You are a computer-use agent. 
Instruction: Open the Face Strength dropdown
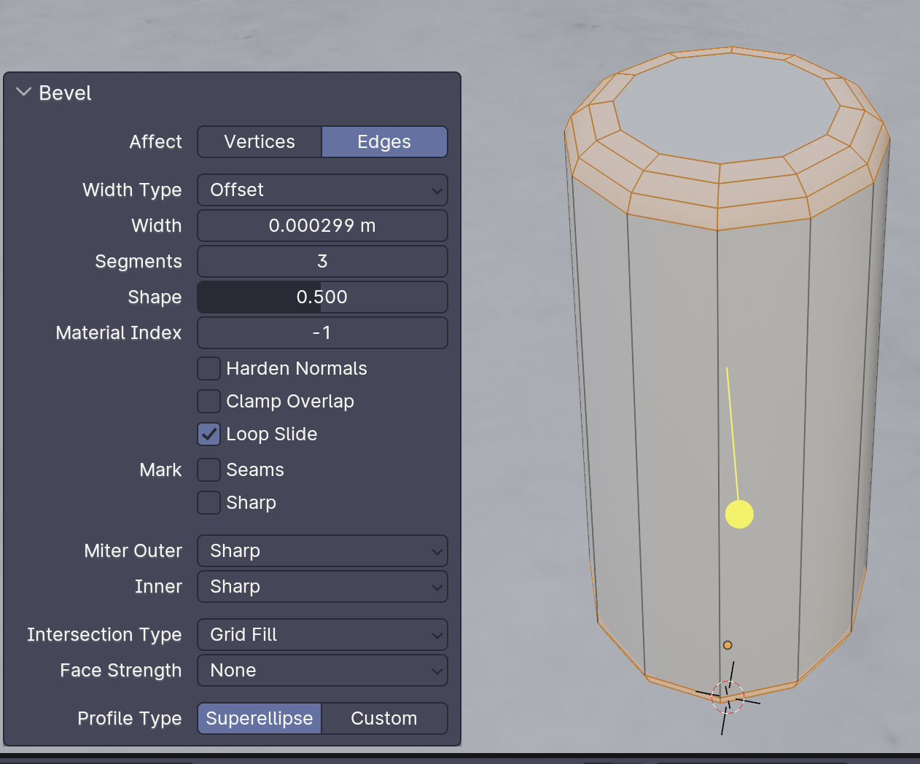point(322,670)
